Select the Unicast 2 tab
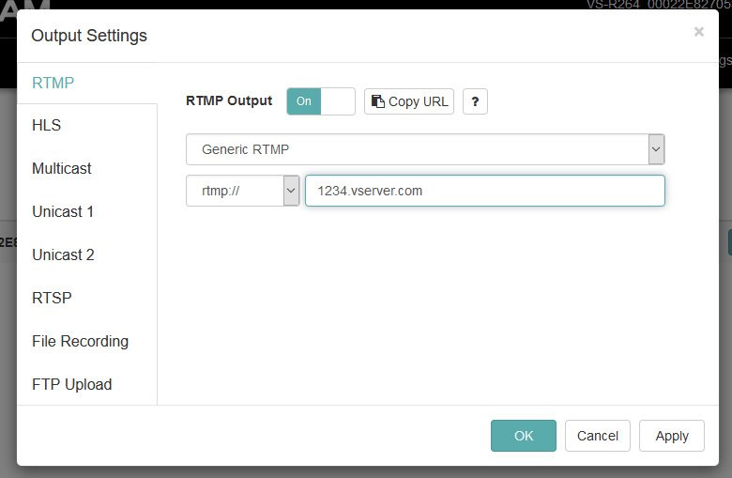Image resolution: width=732 pixels, height=478 pixels. pyautogui.click(x=63, y=255)
